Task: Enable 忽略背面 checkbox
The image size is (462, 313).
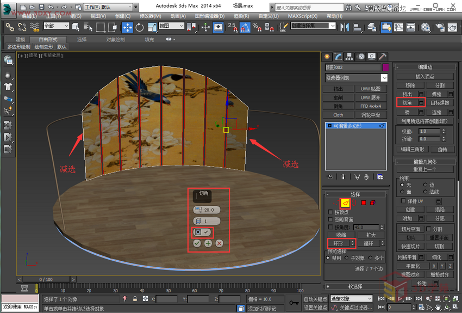Action: coord(330,219)
